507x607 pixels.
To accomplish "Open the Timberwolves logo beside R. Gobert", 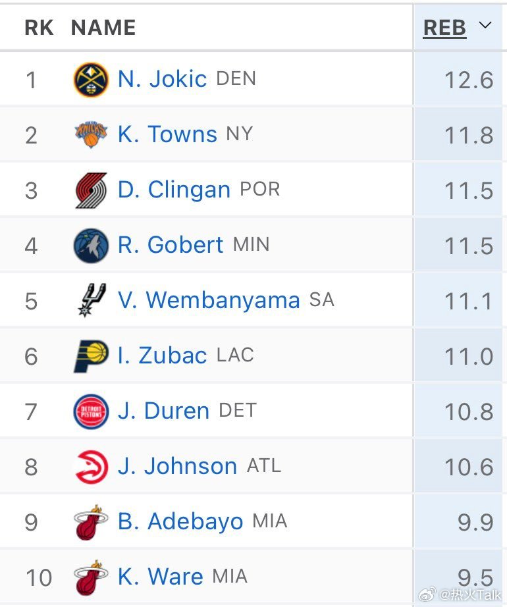I will [90, 244].
